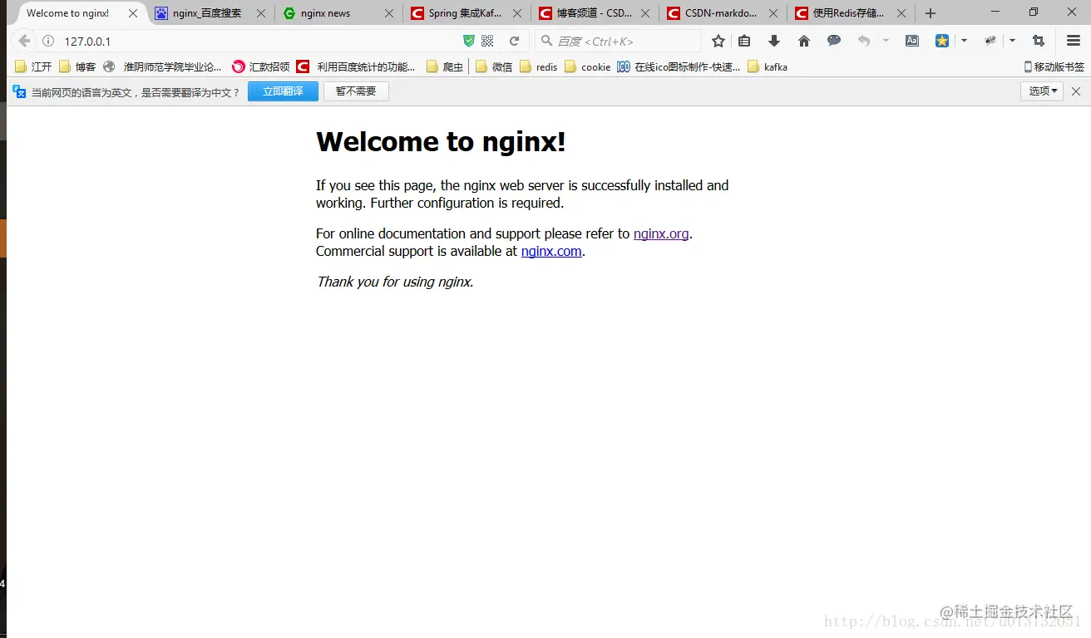Viewport: 1091px width, 638px height.
Task: Switch to the CSDN-markdo... tab
Action: pyautogui.click(x=721, y=13)
